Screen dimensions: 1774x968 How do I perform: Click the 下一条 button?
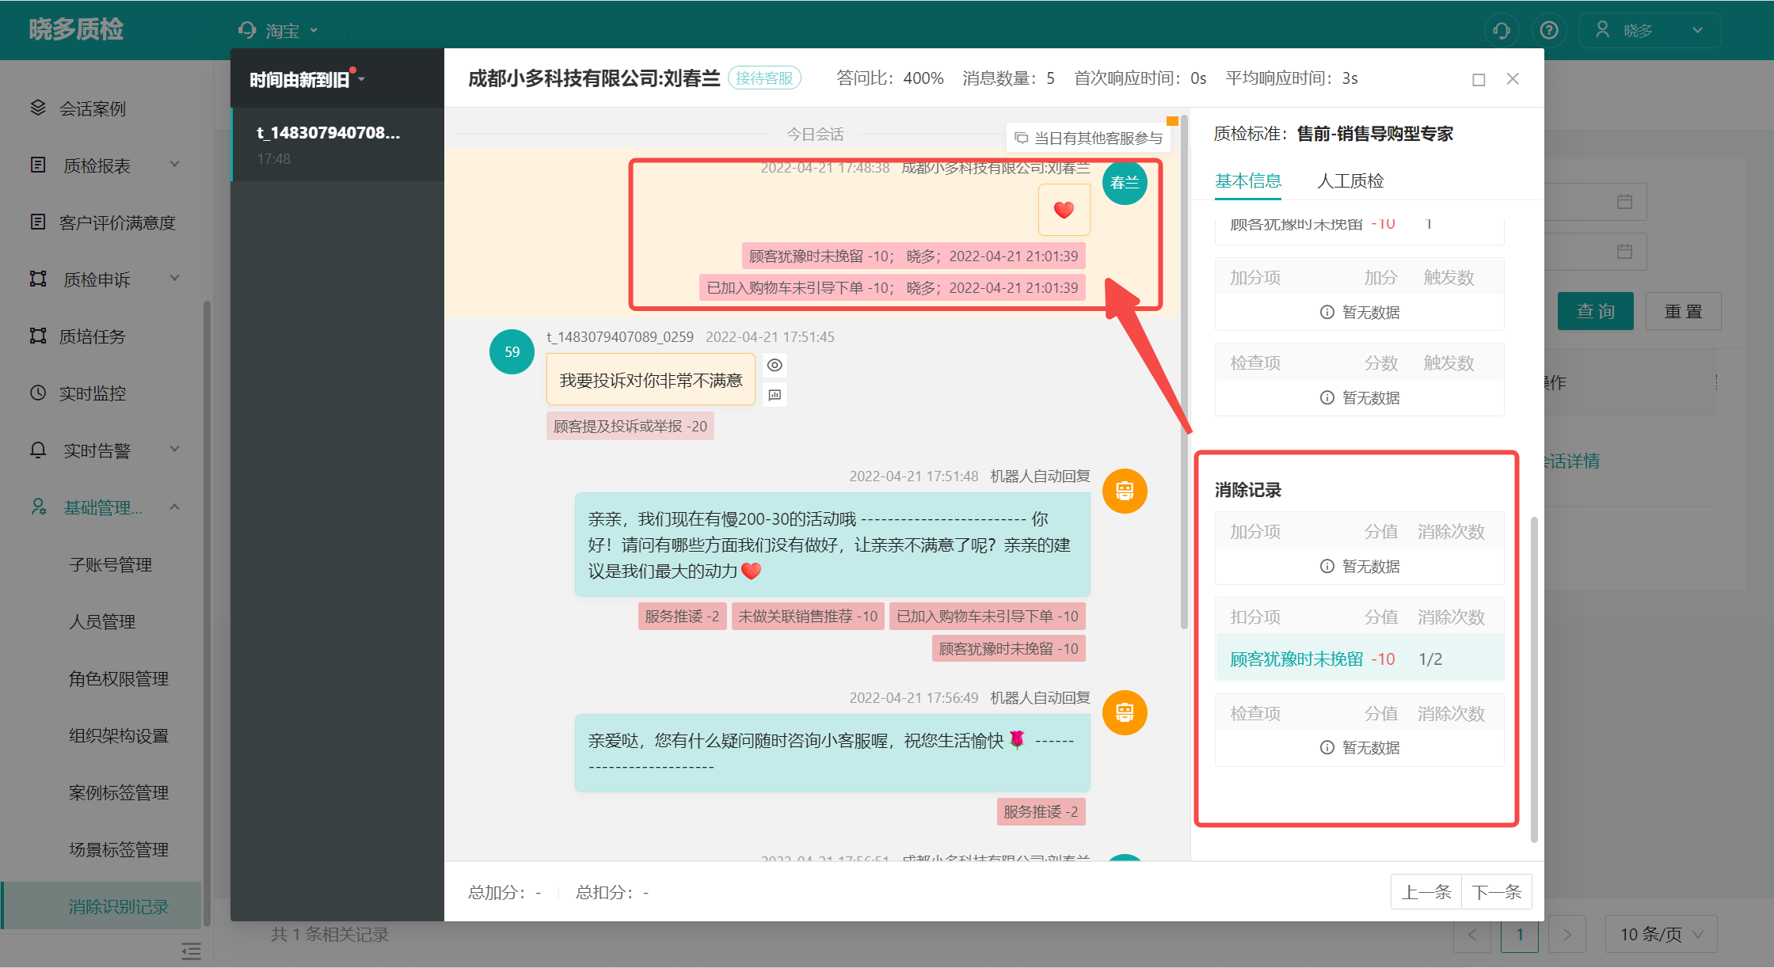click(1497, 892)
